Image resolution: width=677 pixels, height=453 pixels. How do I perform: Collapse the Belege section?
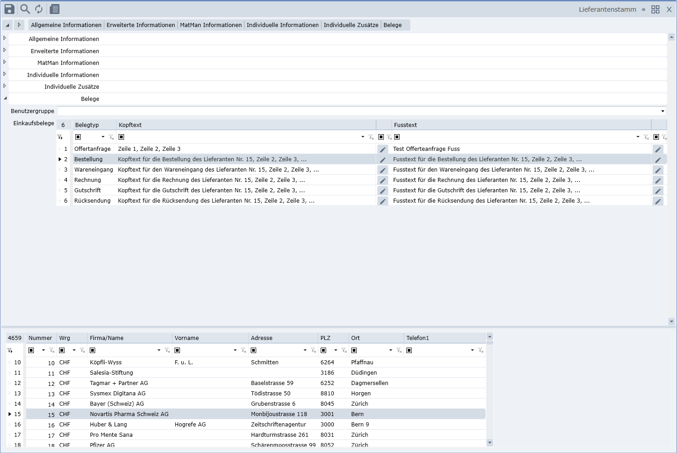pos(5,98)
